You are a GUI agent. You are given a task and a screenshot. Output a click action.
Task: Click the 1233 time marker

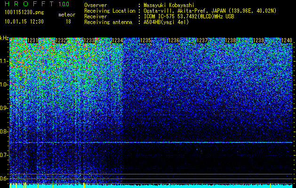click(89, 40)
